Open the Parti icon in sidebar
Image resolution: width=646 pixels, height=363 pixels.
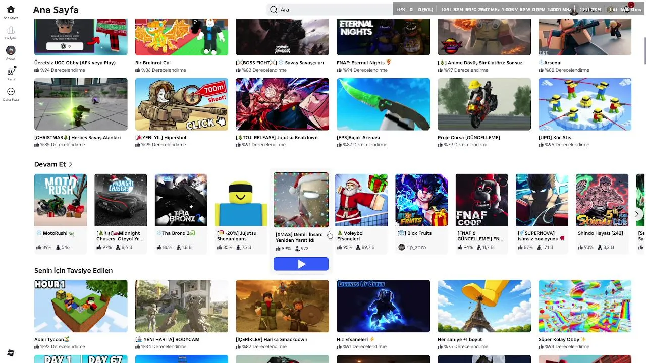point(11,71)
